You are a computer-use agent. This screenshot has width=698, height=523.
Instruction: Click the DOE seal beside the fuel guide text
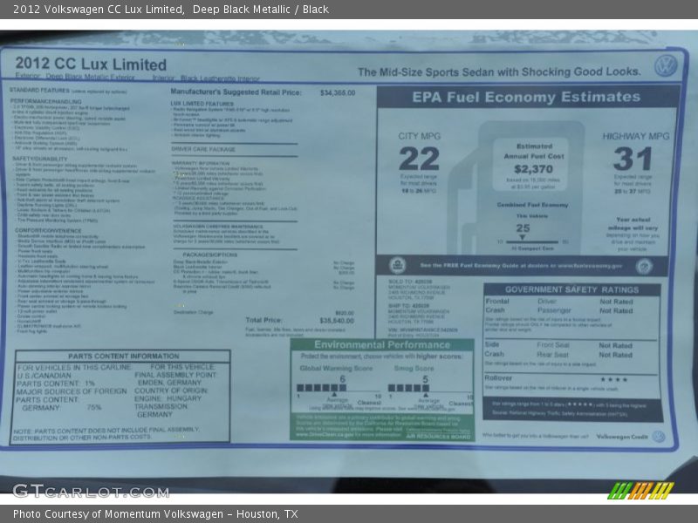[x=644, y=267]
